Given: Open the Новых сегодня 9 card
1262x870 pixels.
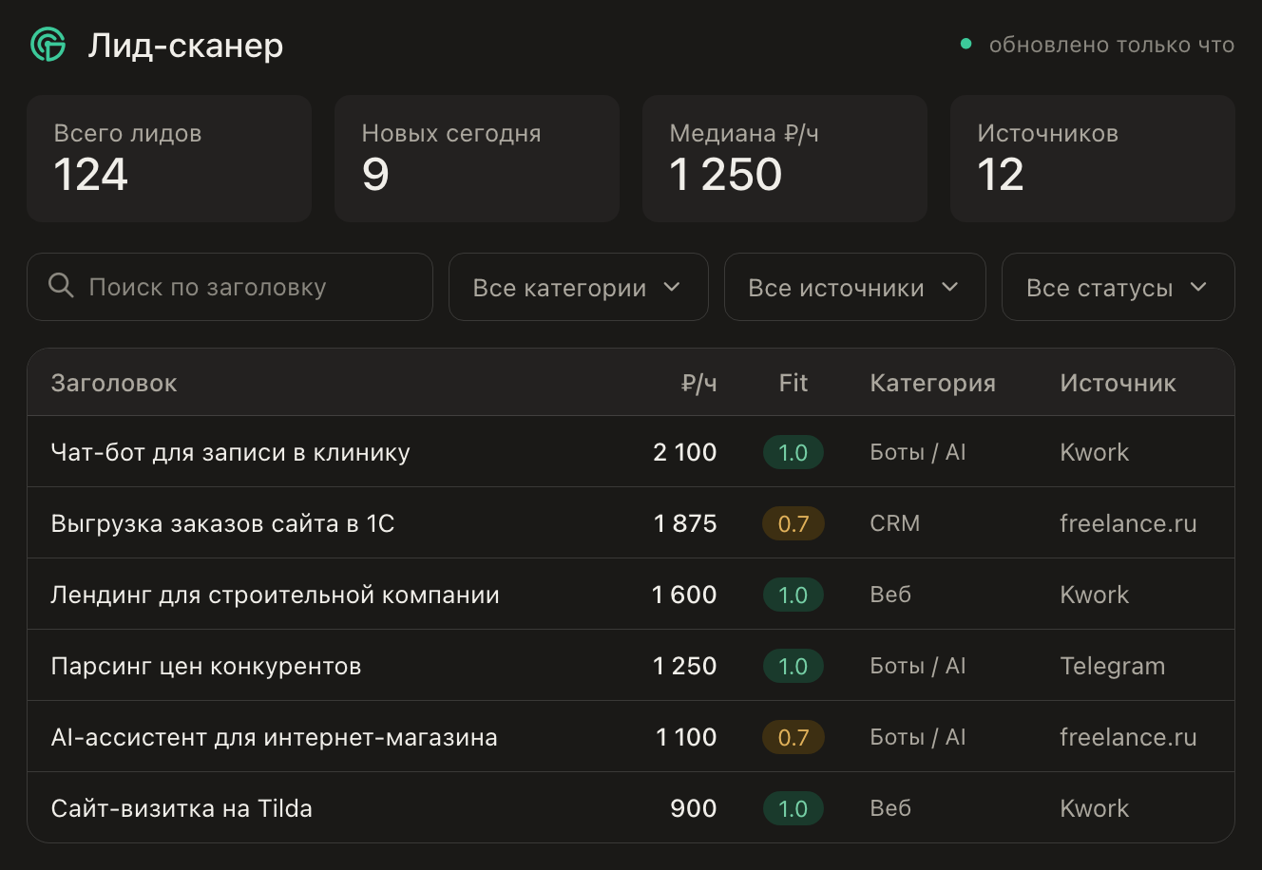Looking at the screenshot, I should [477, 159].
